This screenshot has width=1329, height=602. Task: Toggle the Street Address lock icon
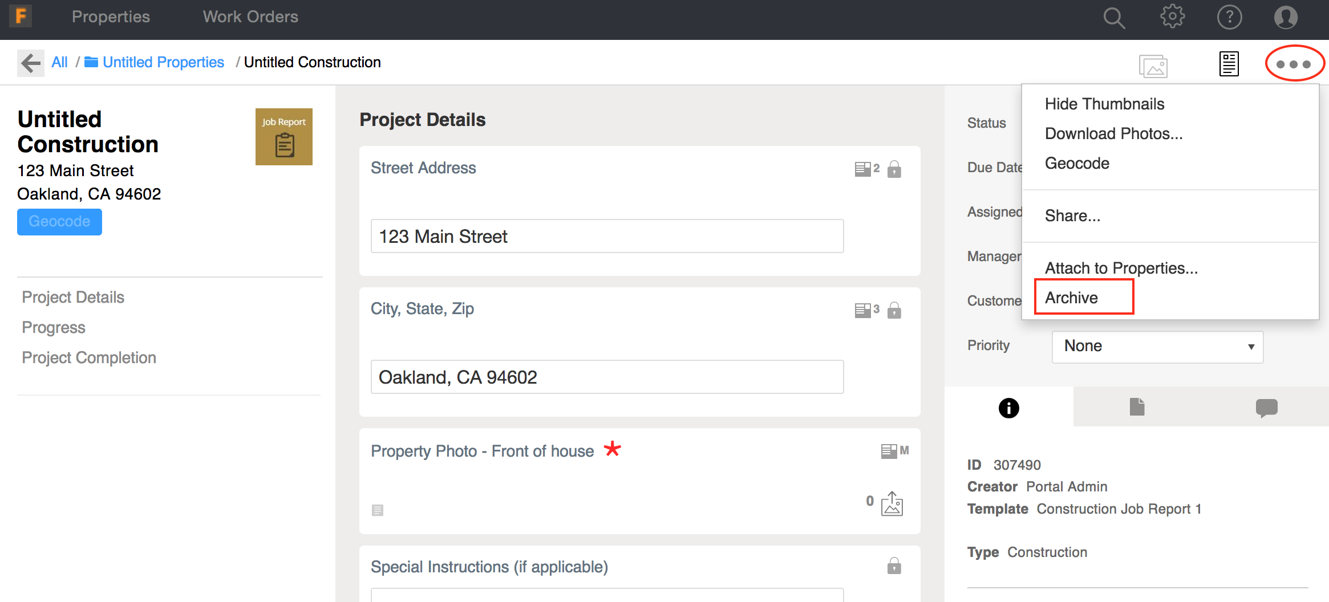tap(894, 169)
